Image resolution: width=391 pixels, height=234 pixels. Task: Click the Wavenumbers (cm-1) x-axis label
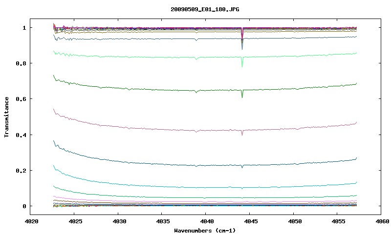click(x=205, y=231)
